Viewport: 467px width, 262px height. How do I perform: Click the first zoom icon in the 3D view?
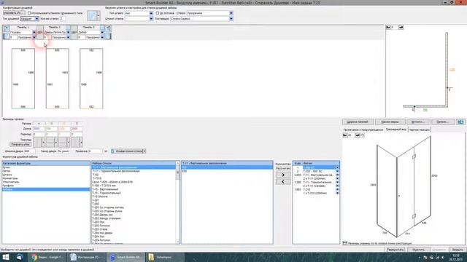(x=345, y=135)
